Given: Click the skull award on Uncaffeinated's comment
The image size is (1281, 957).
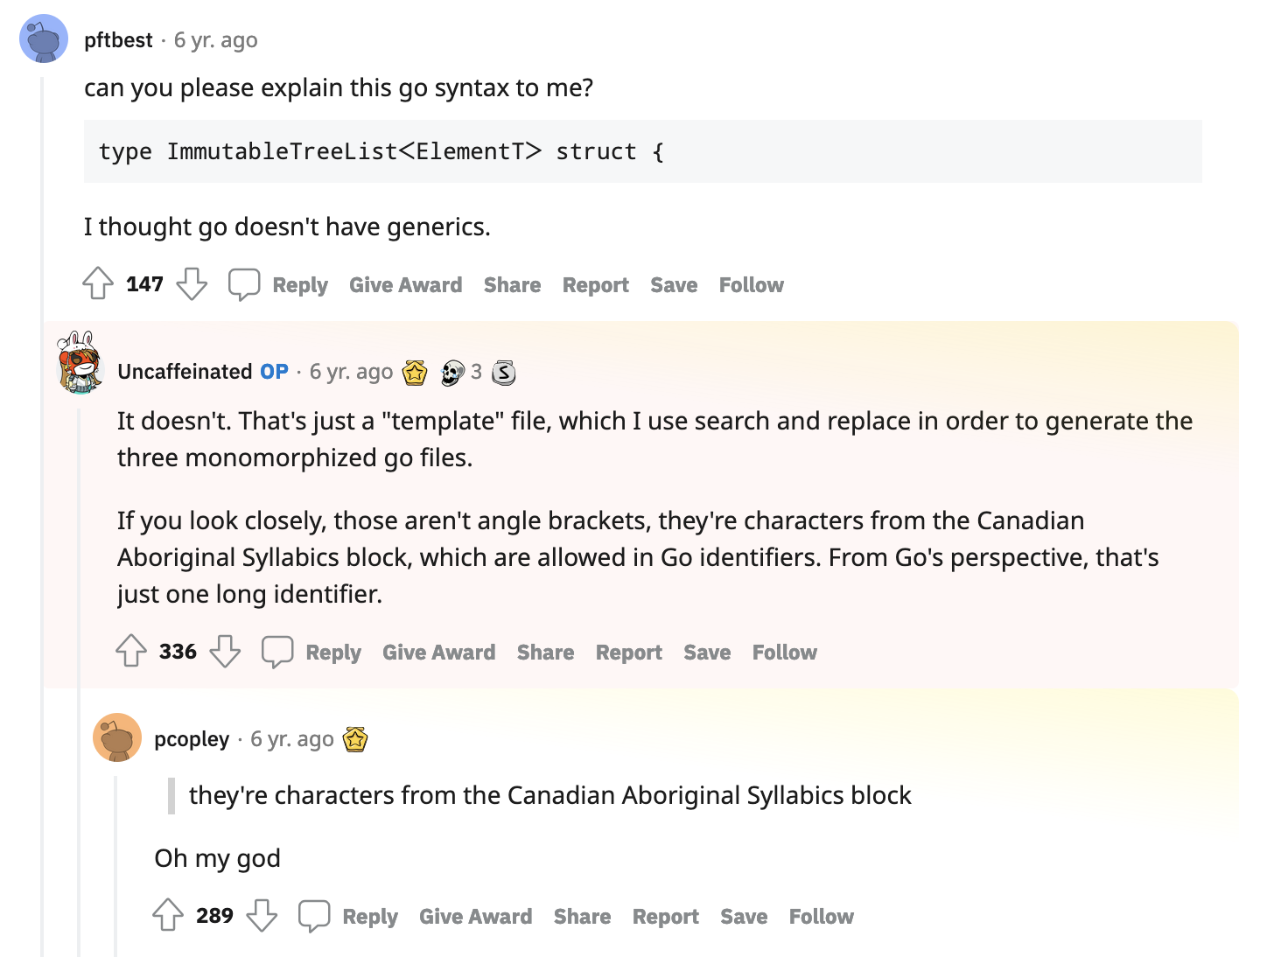Looking at the screenshot, I should click(x=452, y=373).
